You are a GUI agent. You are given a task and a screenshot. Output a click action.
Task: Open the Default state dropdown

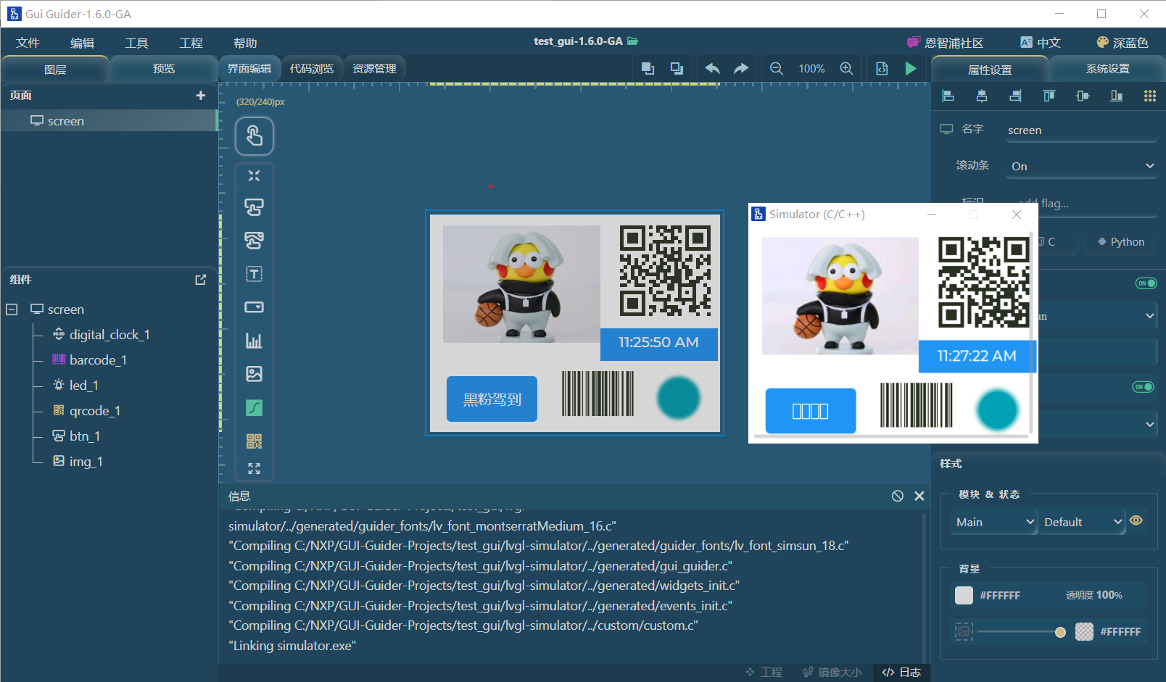tap(1082, 522)
